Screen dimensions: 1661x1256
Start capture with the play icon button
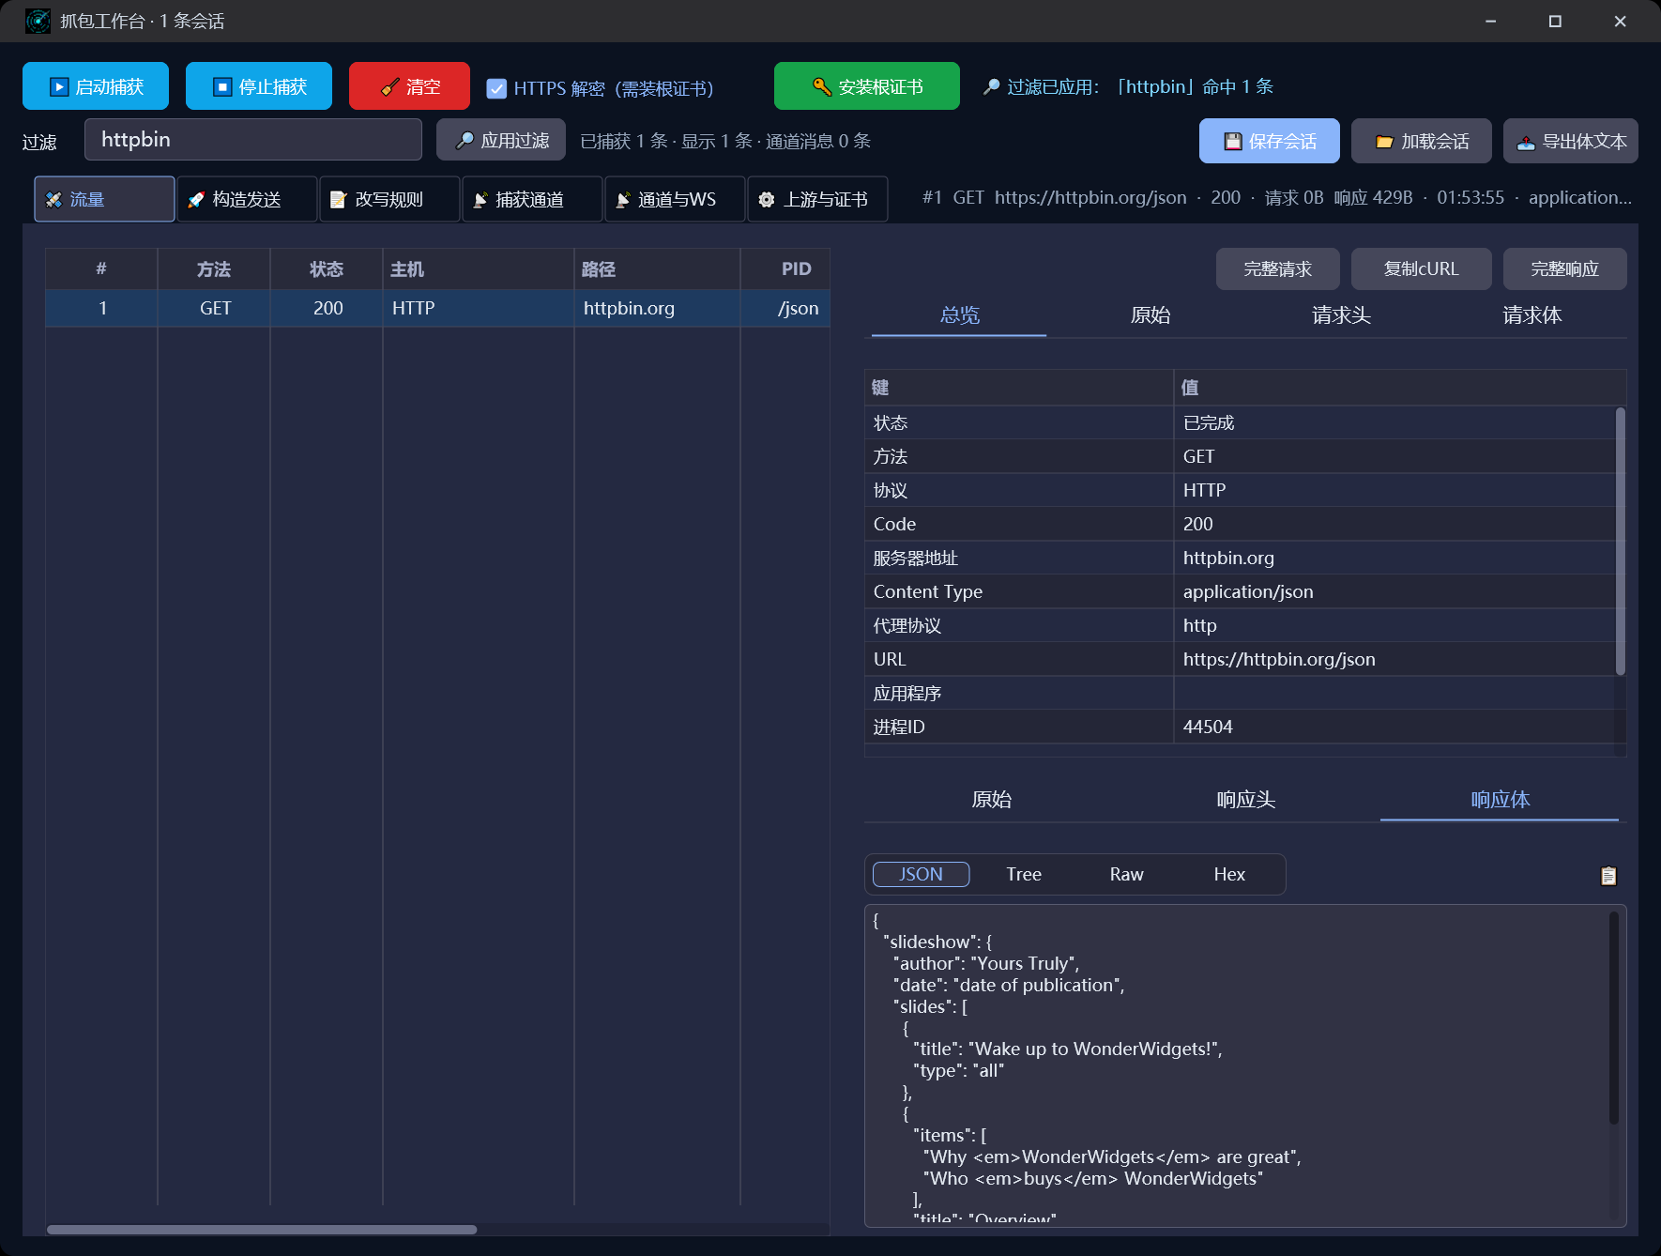(96, 86)
